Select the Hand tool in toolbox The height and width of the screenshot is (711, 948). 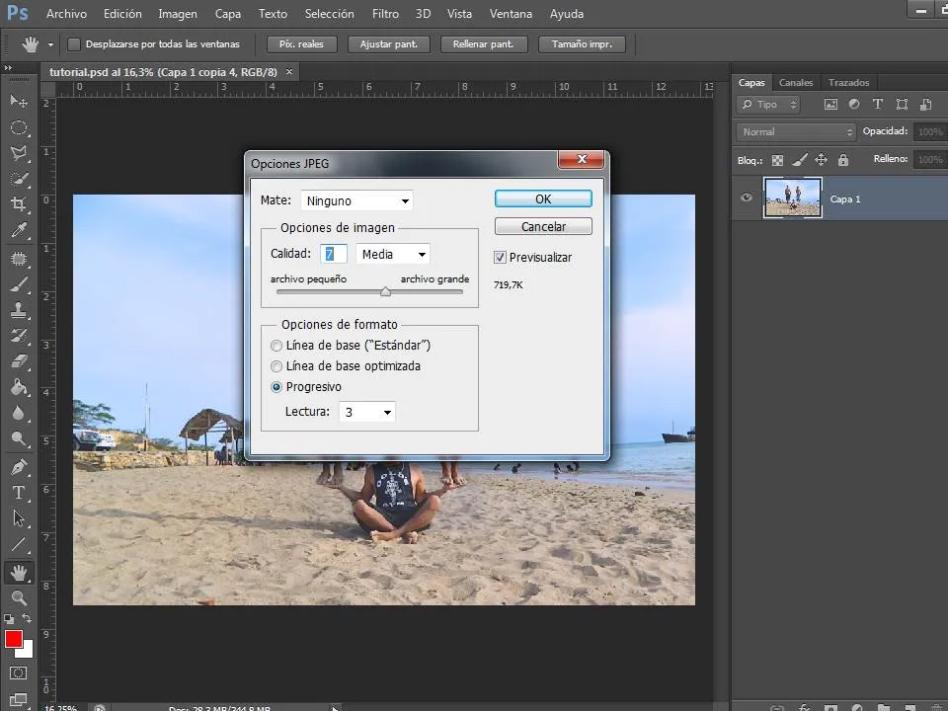tap(19, 572)
